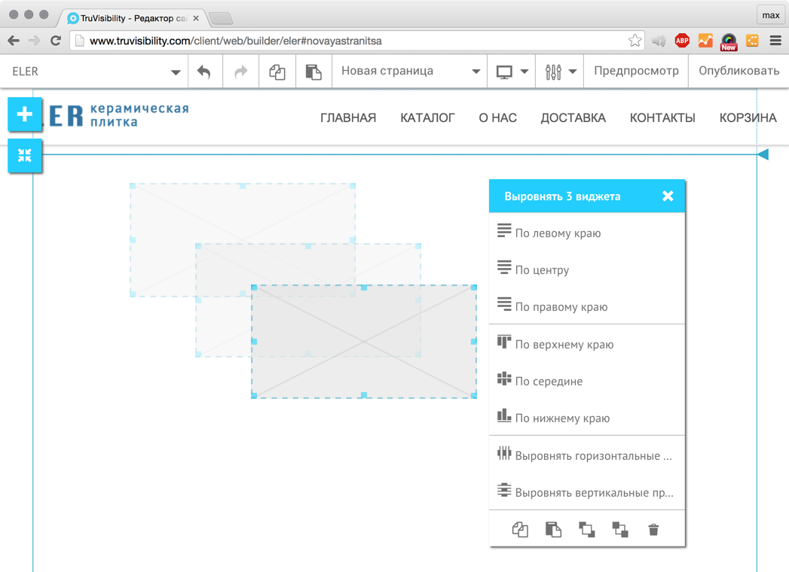This screenshot has height=572, width=789.
Task: Undo the last editor action
Action: pyautogui.click(x=203, y=71)
